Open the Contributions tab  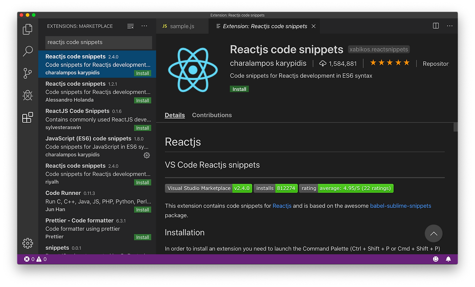212,115
